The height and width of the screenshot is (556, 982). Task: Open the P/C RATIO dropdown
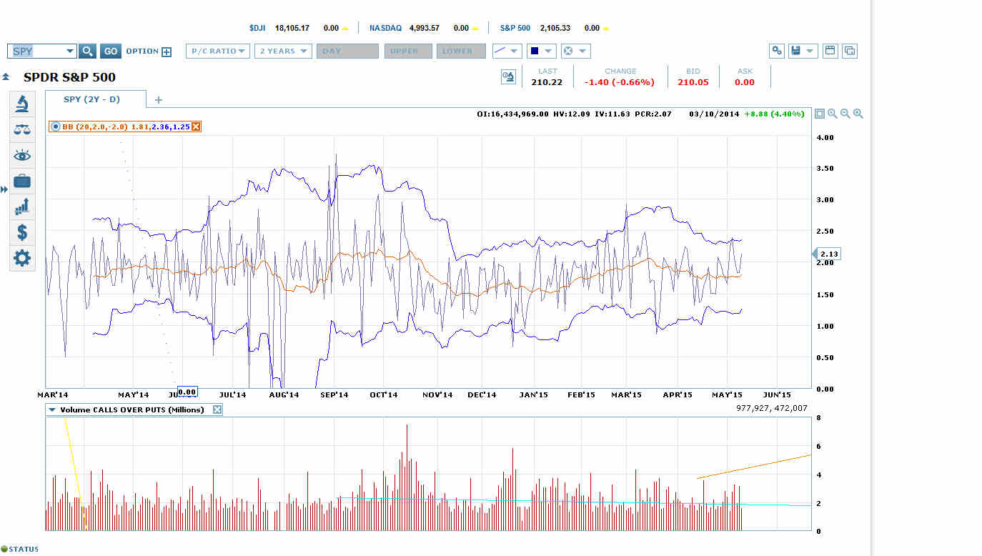pos(217,51)
